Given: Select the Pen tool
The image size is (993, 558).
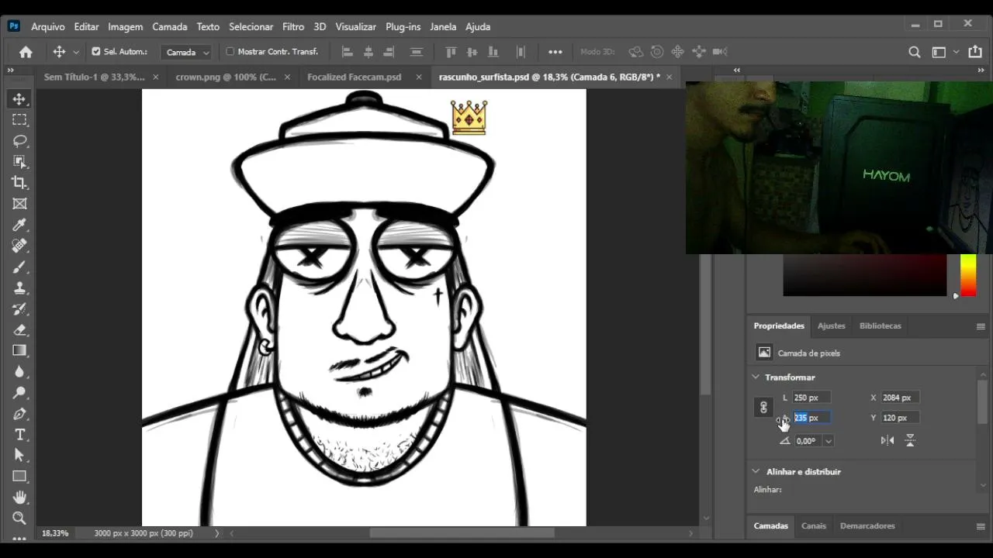Looking at the screenshot, I should (x=19, y=413).
